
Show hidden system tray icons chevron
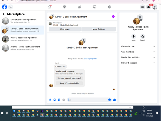(140, 113)
